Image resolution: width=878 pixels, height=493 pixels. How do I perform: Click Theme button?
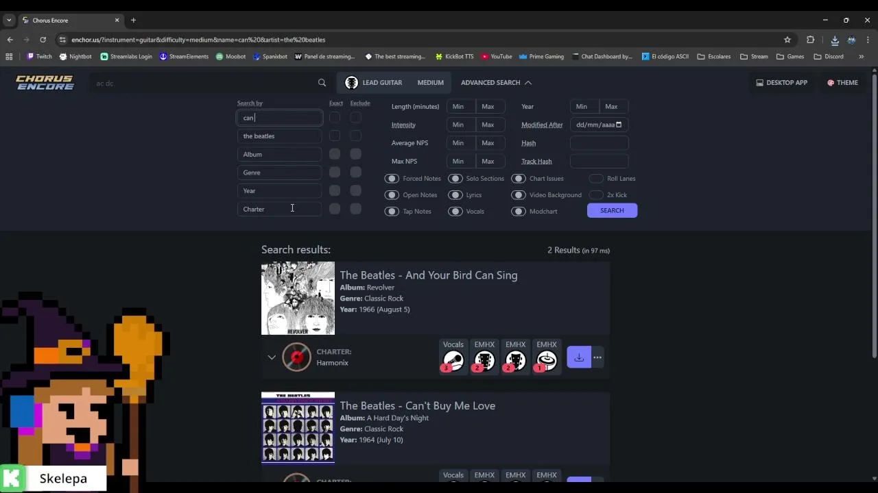click(842, 83)
